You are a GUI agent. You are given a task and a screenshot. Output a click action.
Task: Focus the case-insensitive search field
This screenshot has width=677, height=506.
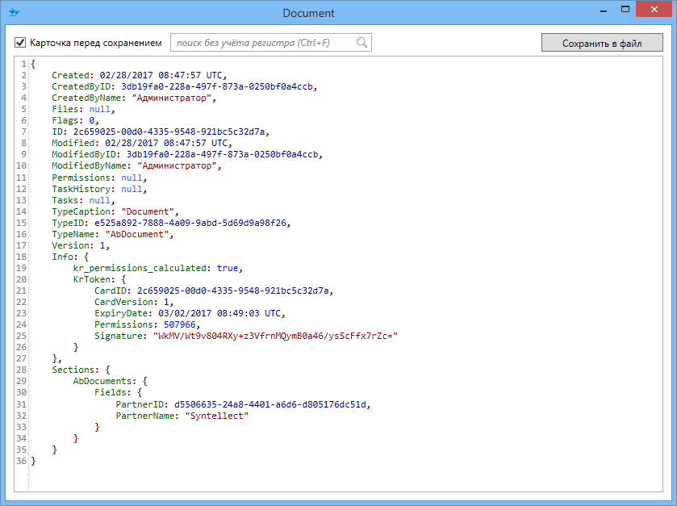point(263,43)
